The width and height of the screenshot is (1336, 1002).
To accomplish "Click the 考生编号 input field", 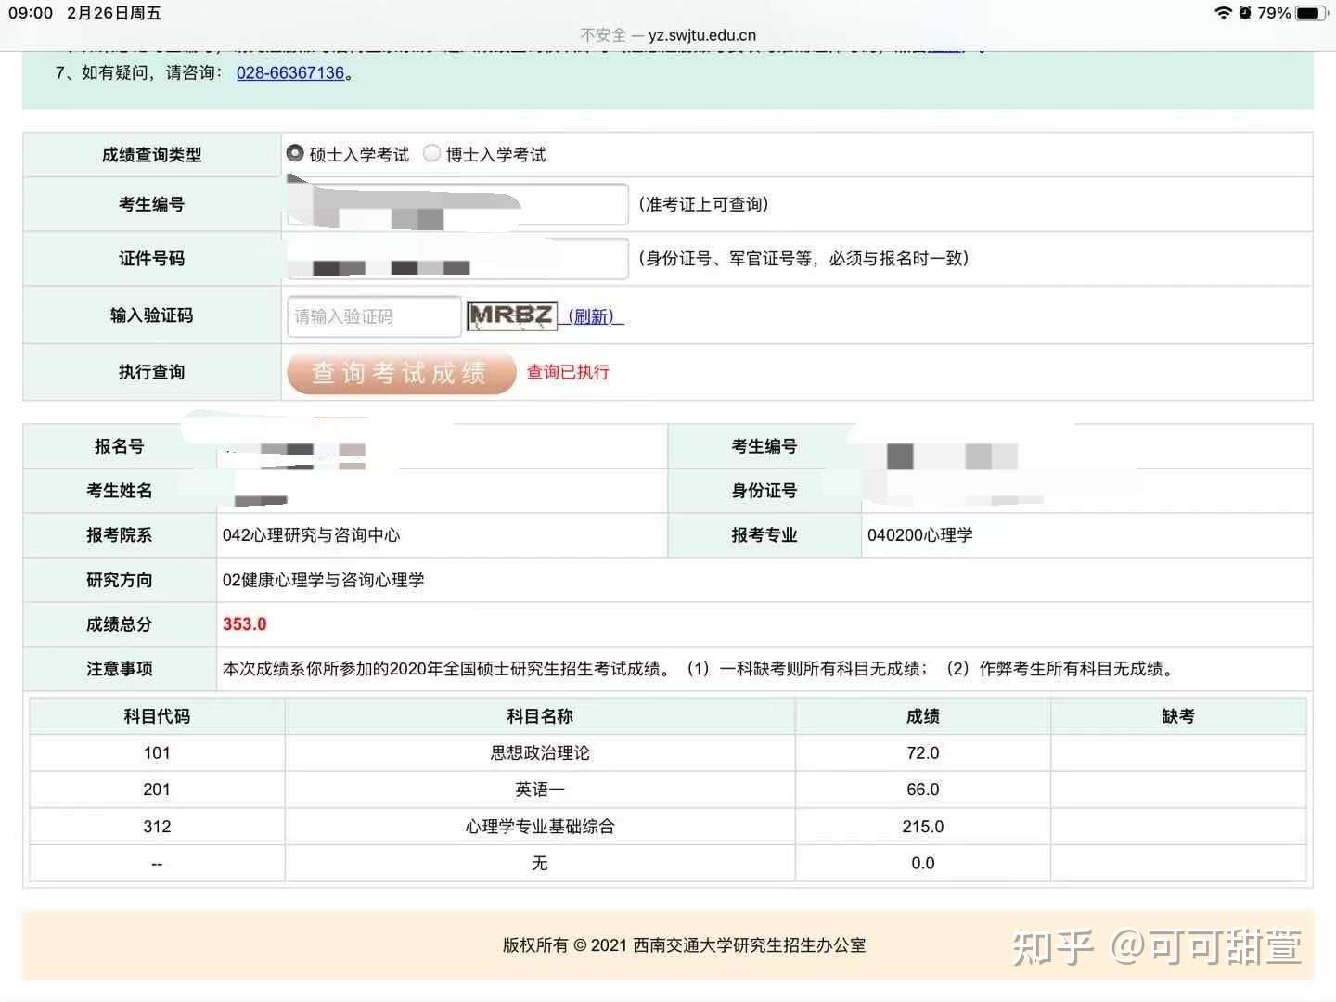I will pyautogui.click(x=457, y=204).
